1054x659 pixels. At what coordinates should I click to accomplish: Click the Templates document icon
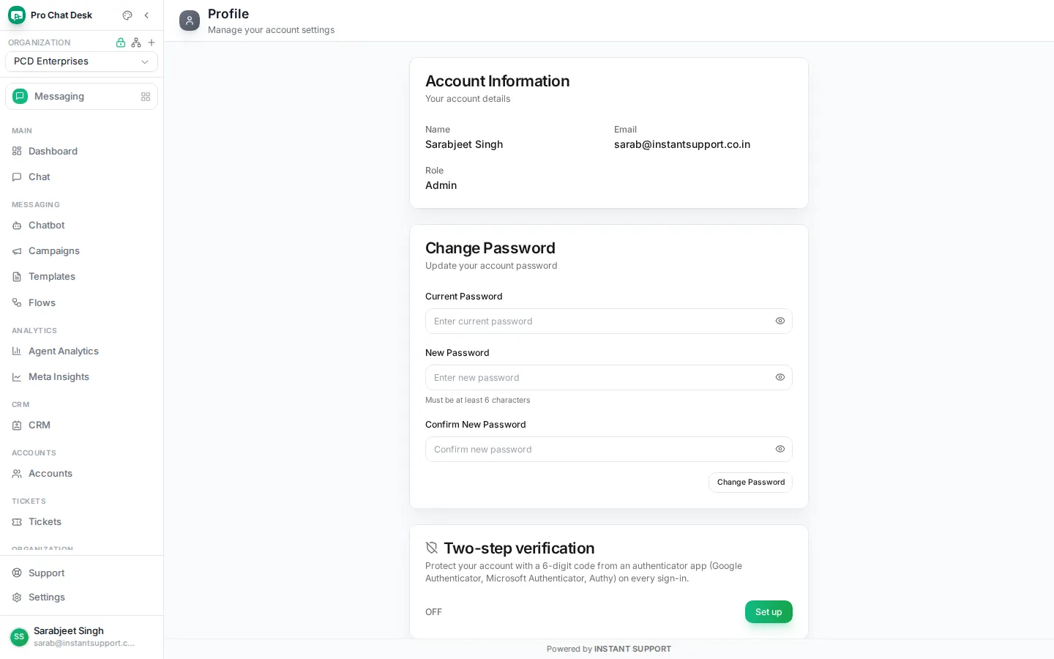coord(17,277)
